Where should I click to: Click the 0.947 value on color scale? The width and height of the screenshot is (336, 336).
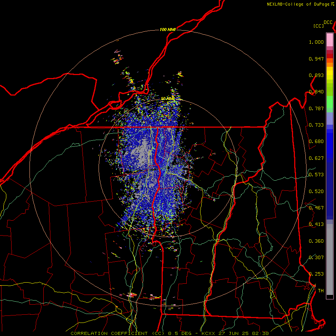(316, 59)
